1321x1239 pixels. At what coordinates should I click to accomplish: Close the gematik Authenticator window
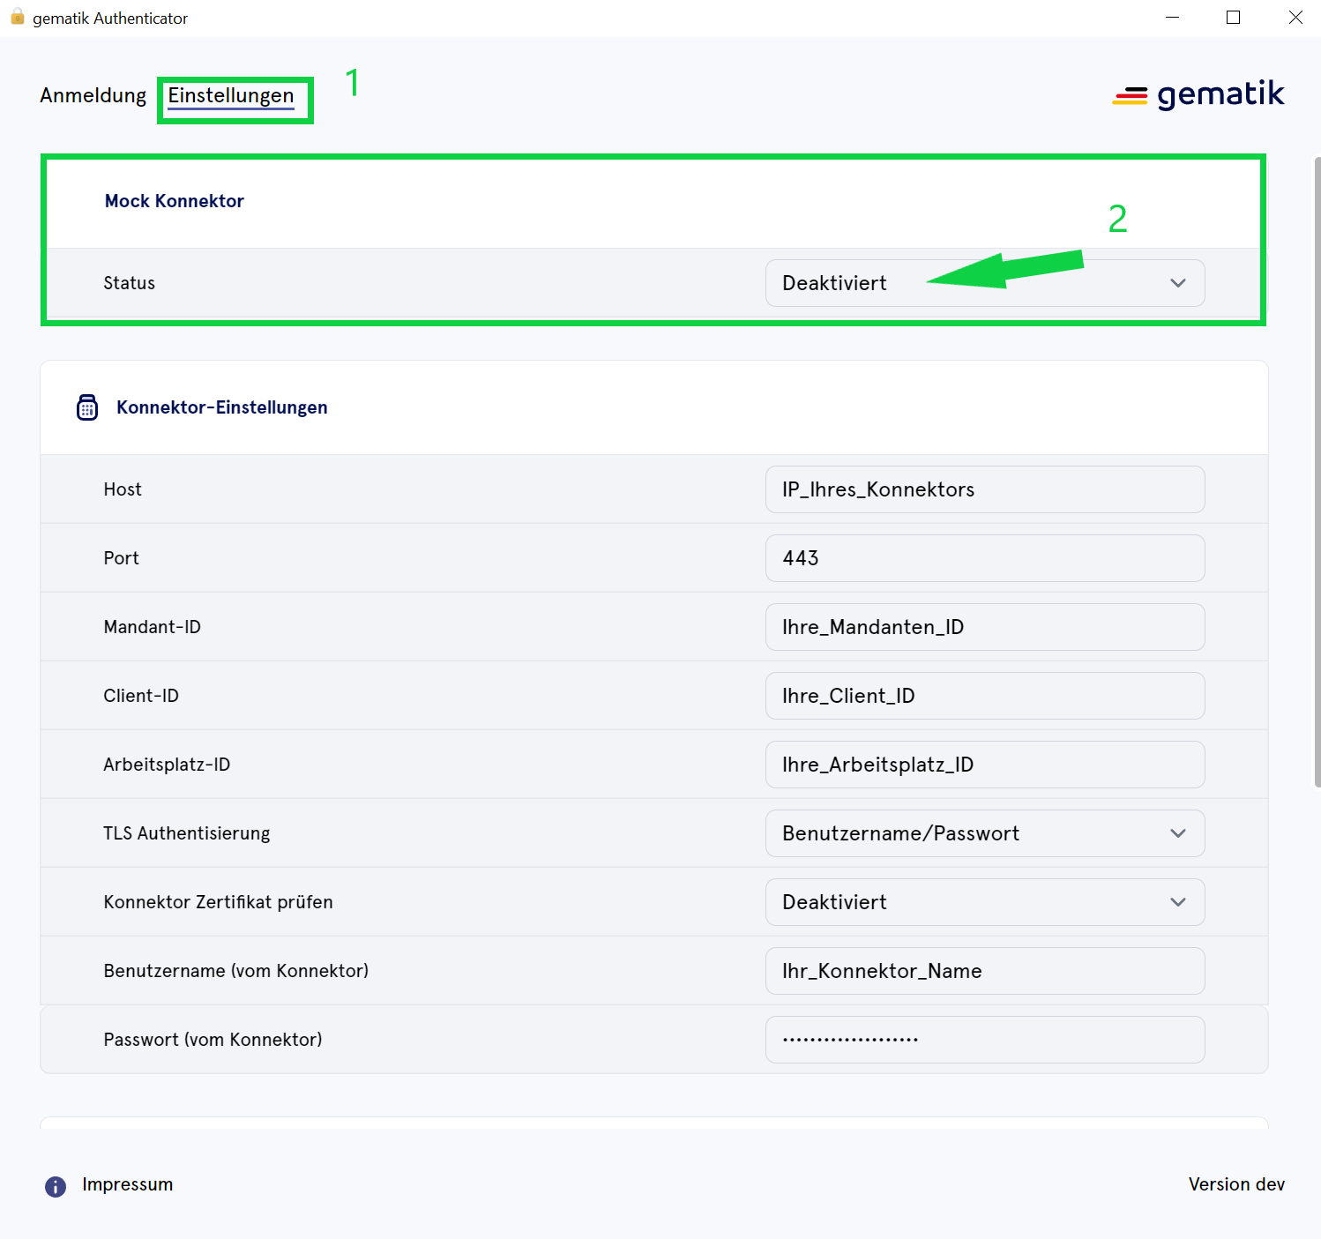tap(1295, 18)
